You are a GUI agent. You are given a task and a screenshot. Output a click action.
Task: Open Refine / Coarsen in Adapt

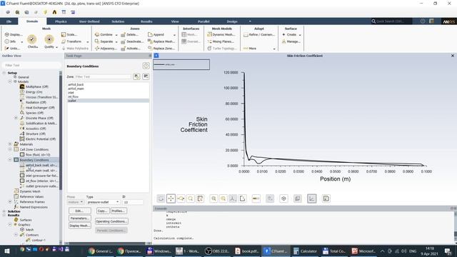(259, 34)
